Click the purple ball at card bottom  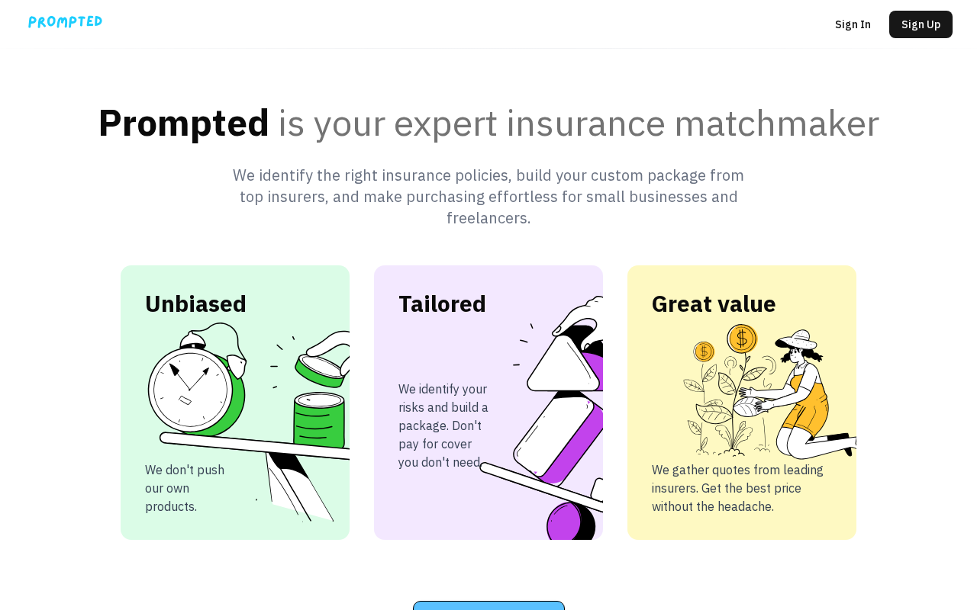click(x=571, y=522)
